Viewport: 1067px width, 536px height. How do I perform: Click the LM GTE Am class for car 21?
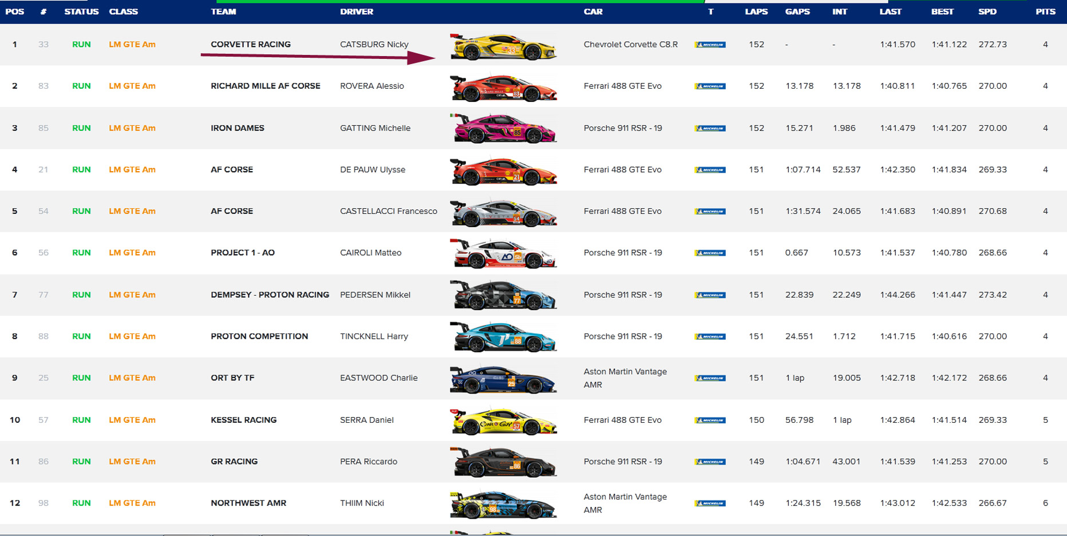click(132, 169)
